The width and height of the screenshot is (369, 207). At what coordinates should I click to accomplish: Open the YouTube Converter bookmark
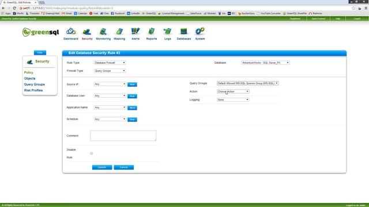pyautogui.click(x=269, y=13)
